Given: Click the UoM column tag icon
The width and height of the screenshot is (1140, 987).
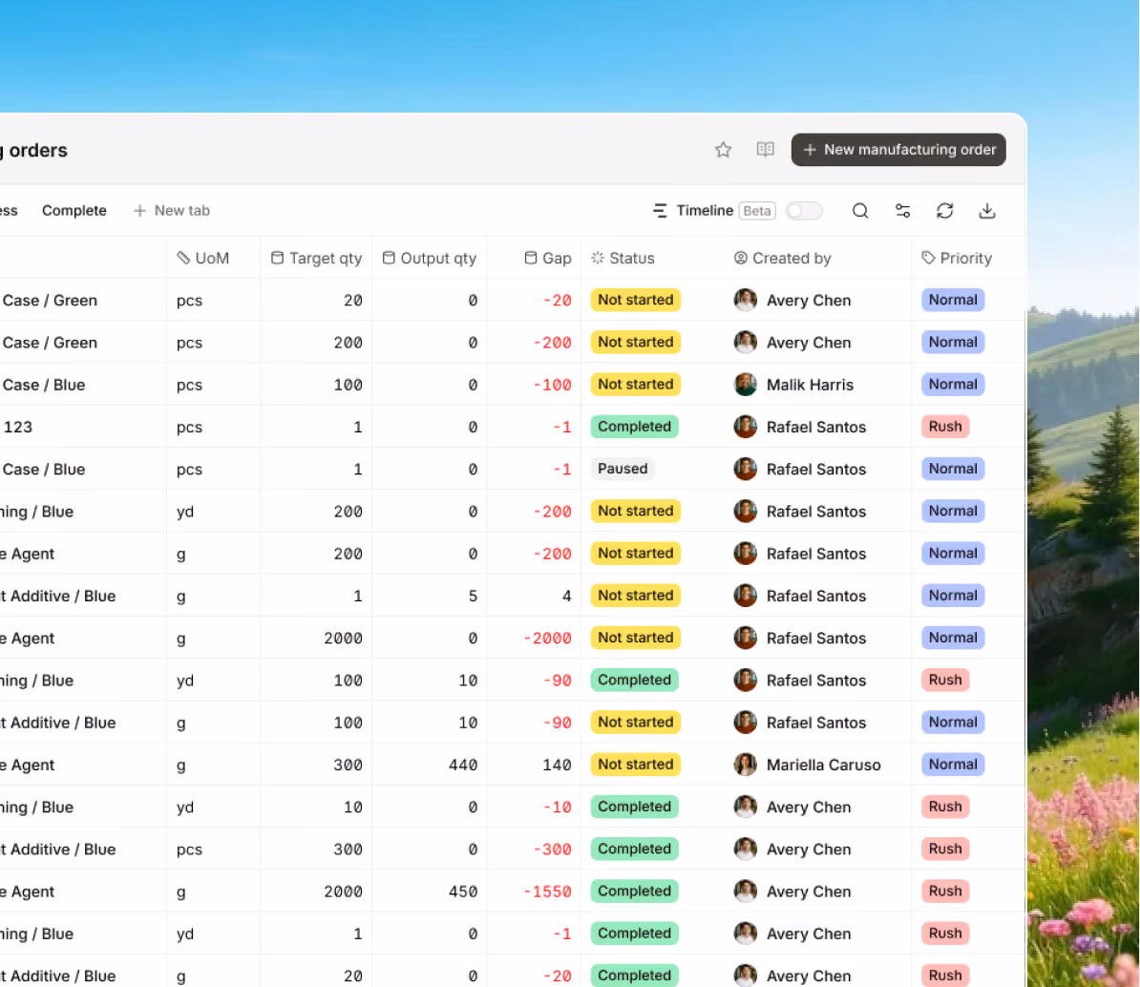Looking at the screenshot, I should click(x=183, y=258).
